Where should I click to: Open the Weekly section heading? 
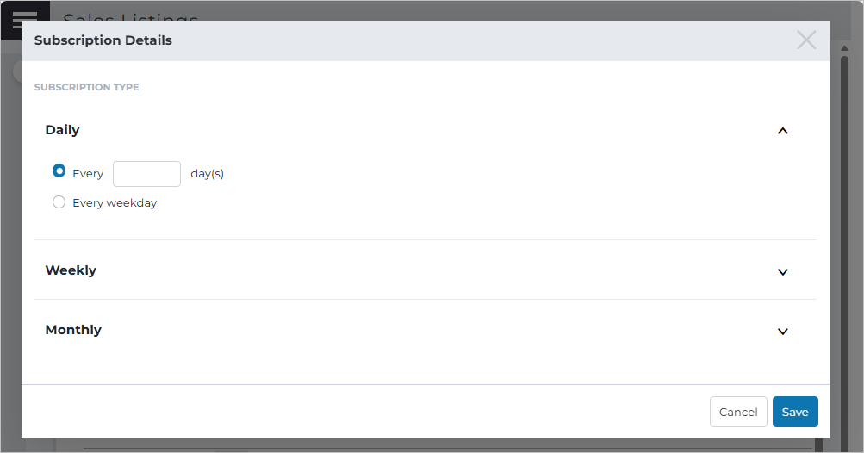click(71, 270)
